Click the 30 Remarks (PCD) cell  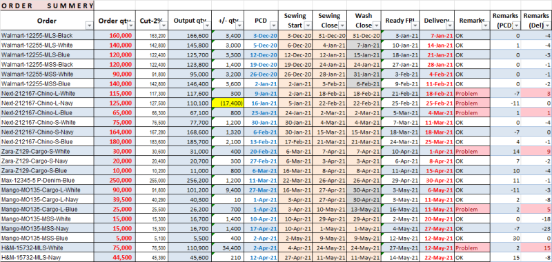pos(506,238)
